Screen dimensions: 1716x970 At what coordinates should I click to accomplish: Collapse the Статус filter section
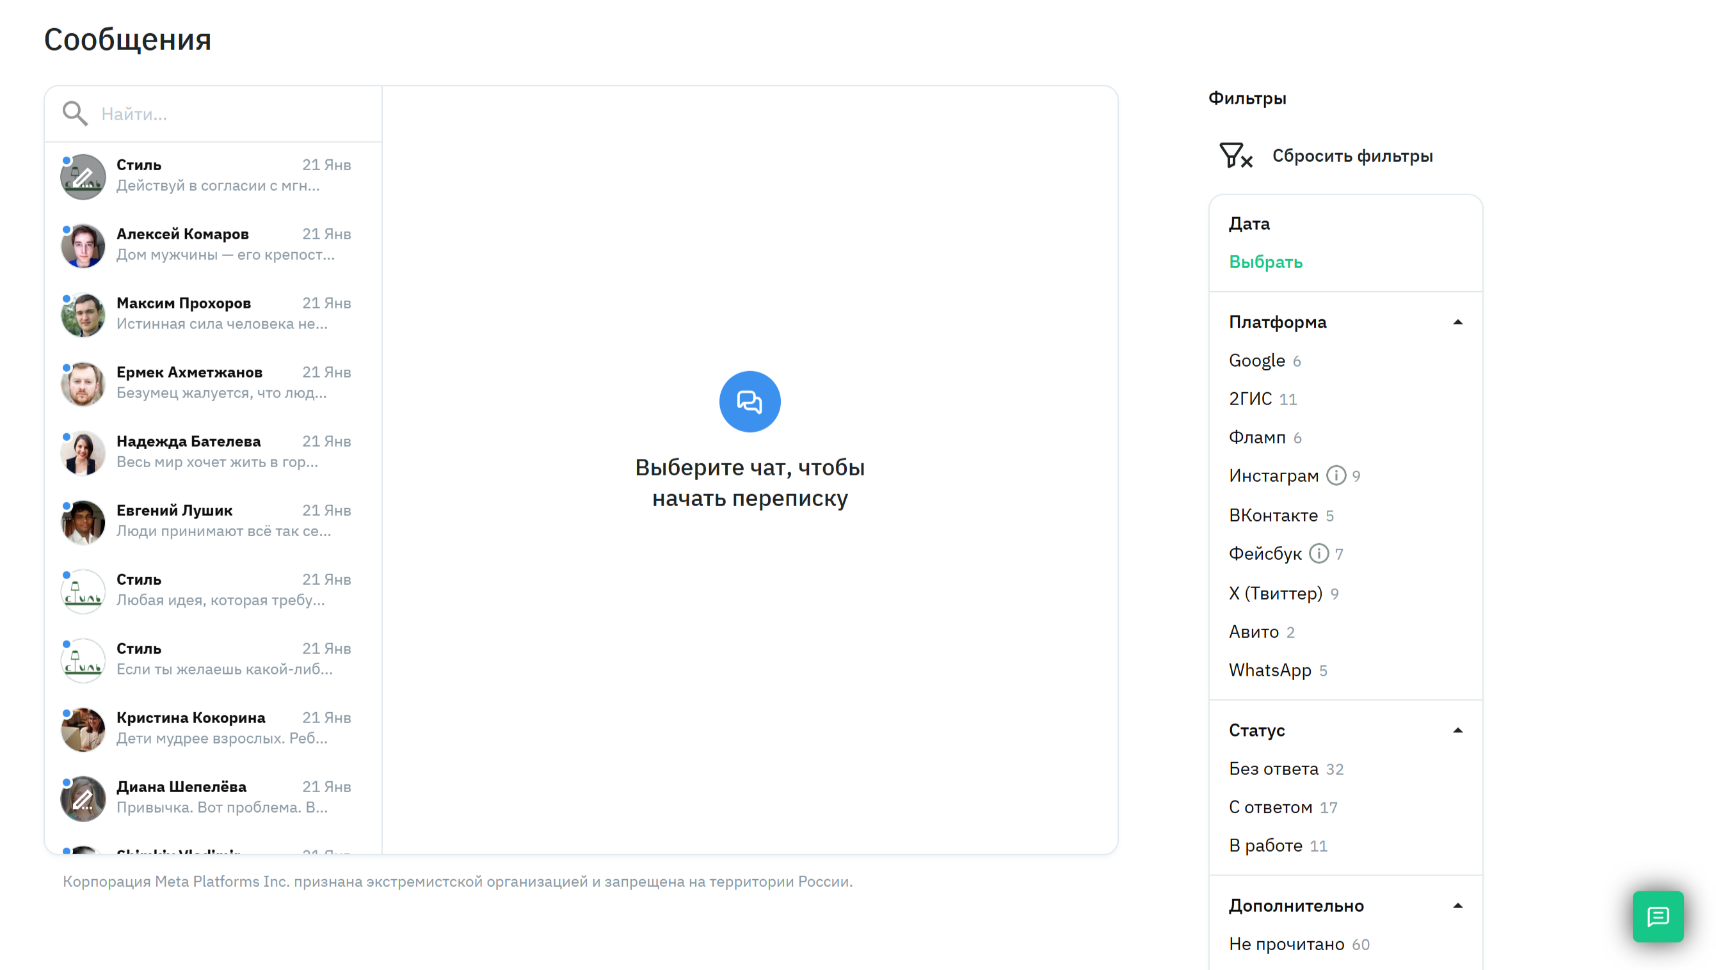tap(1457, 731)
